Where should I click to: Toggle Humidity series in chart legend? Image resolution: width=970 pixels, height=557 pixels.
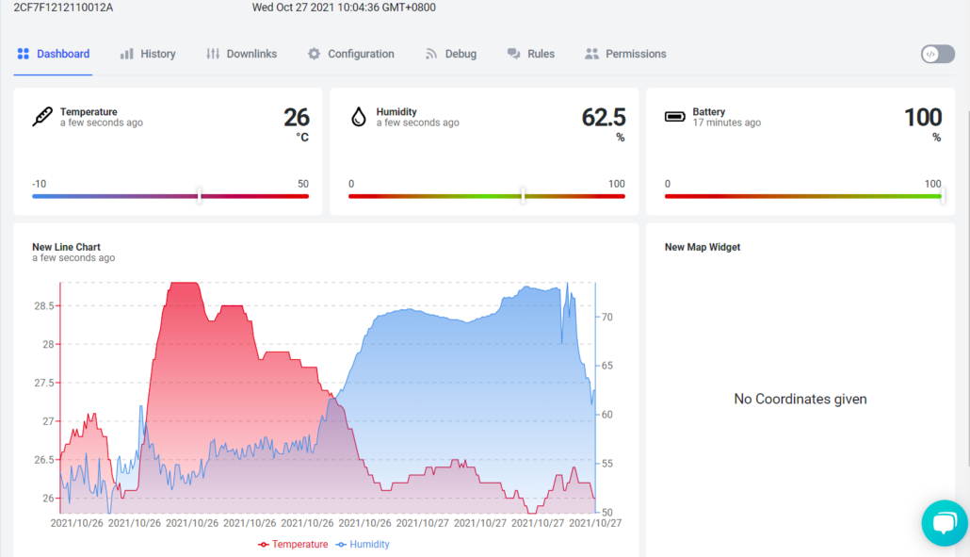click(x=363, y=545)
